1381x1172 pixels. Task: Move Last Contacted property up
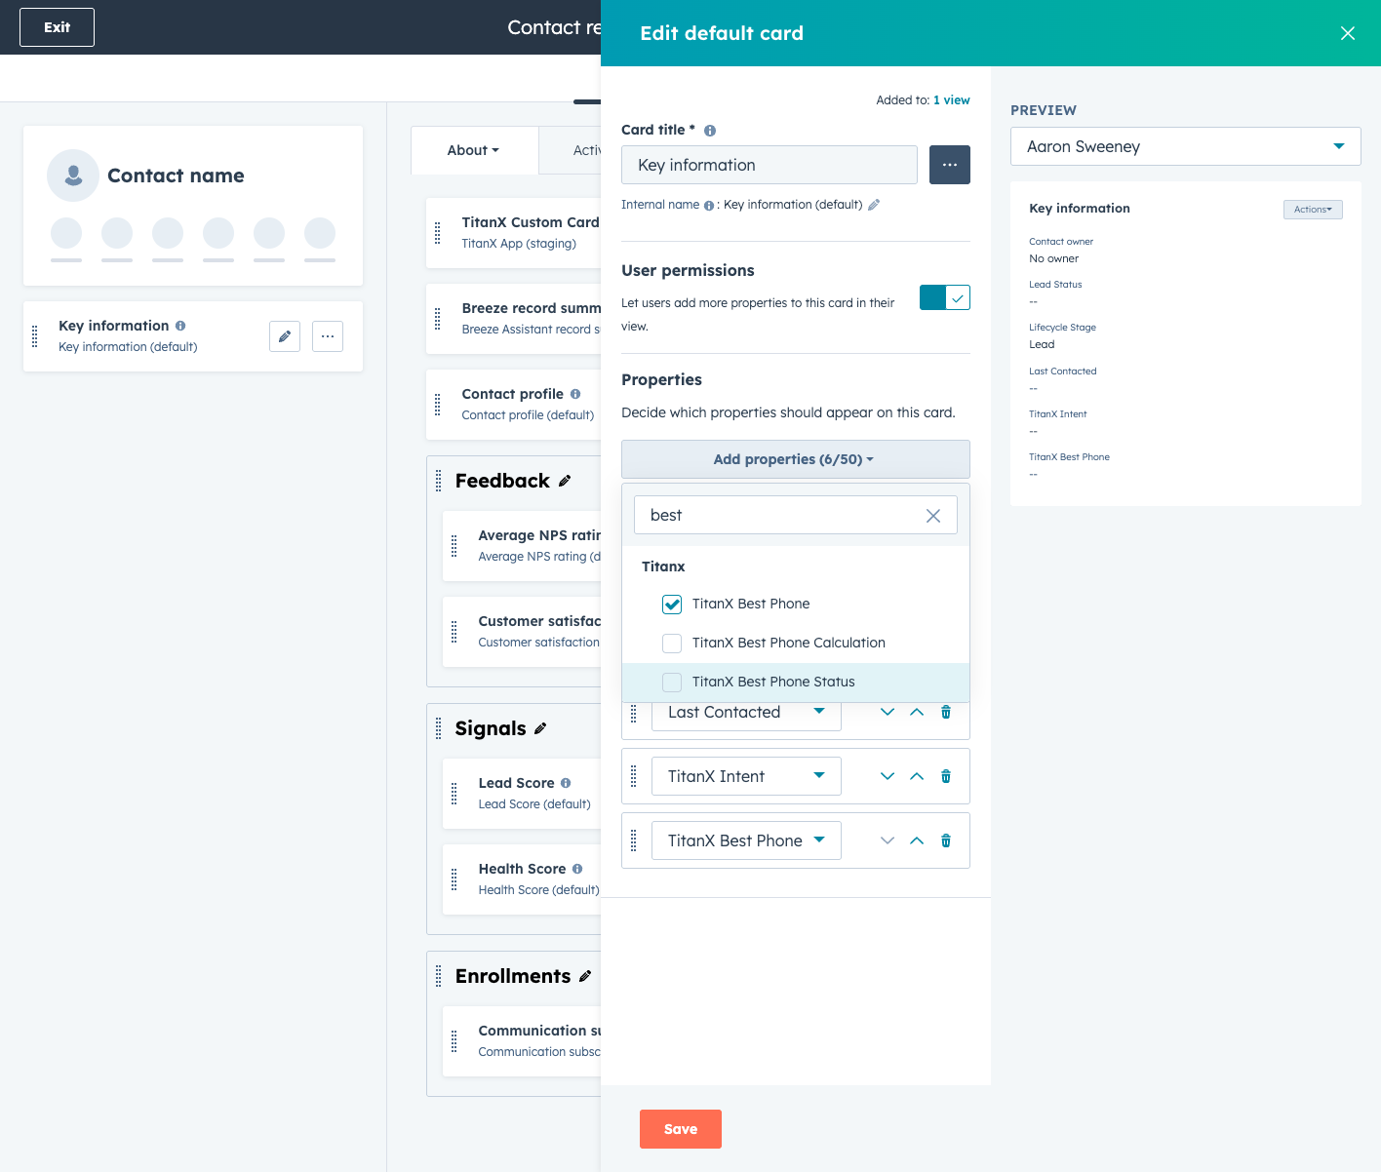coord(917,712)
